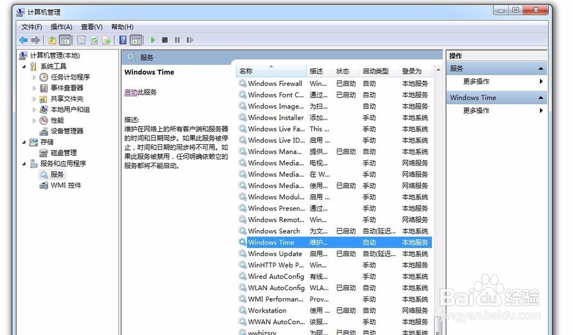The image size is (573, 335).
Task: Sort services by 登录为 column header
Action: [x=415, y=71]
